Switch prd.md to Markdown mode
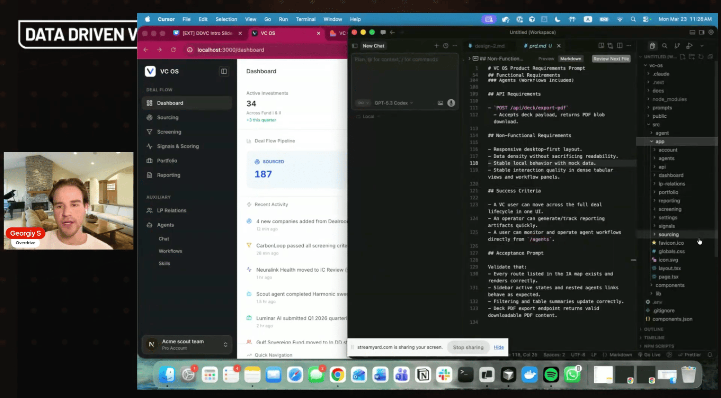This screenshot has height=398, width=721. (x=570, y=59)
